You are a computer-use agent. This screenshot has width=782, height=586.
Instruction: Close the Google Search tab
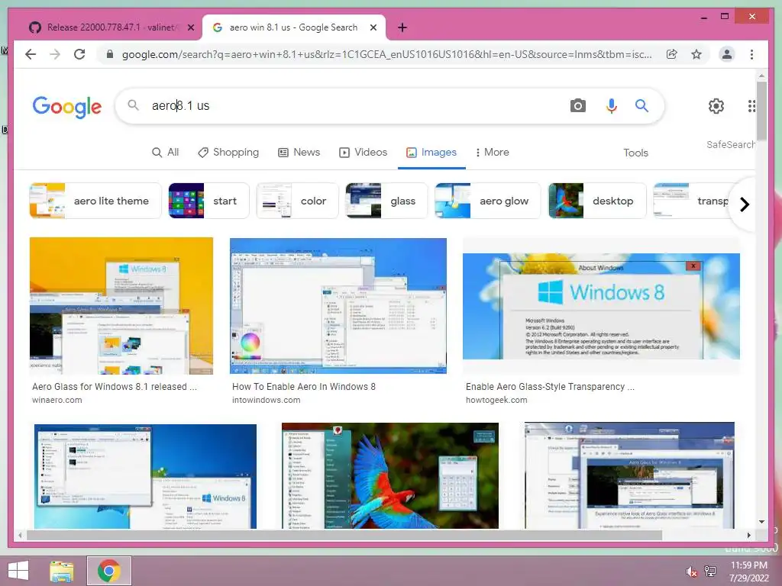point(373,27)
